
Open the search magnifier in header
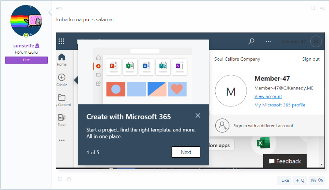click(251, 41)
